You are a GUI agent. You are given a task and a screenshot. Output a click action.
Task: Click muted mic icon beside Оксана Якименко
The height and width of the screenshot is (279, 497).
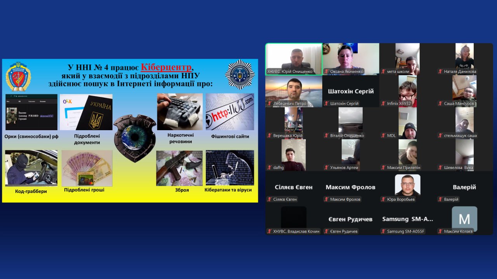[x=327, y=72]
